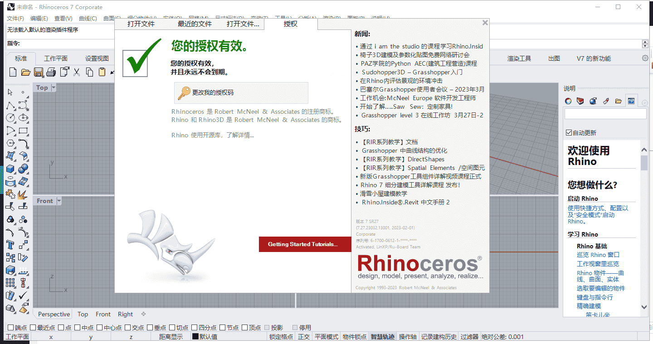Open the 巡览 Rhino 窗口 help link
This screenshot has height=344, width=653.
pos(598,255)
